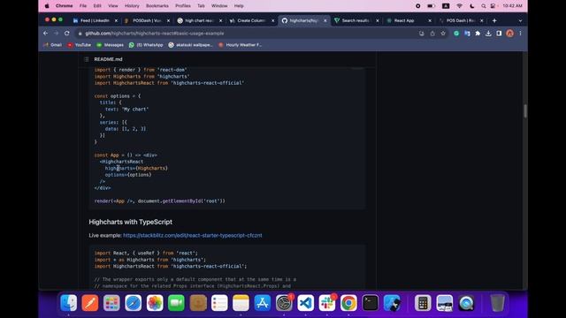Open Calculator from the dock
Screen dimensions: 566x318
point(423,303)
